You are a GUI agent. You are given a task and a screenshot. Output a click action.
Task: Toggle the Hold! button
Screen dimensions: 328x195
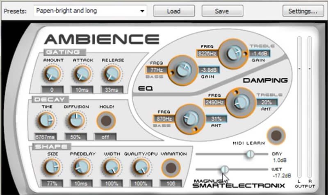[x=106, y=121]
